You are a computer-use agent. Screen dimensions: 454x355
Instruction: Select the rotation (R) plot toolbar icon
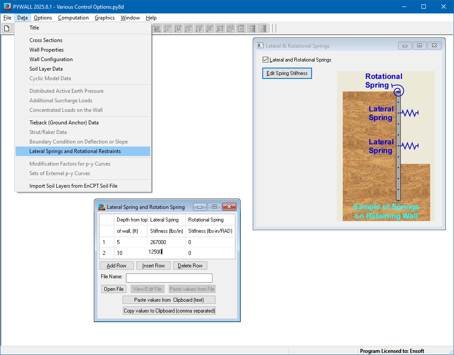(x=210, y=28)
